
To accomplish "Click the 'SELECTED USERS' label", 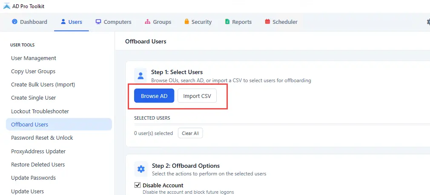I will click(152, 118).
